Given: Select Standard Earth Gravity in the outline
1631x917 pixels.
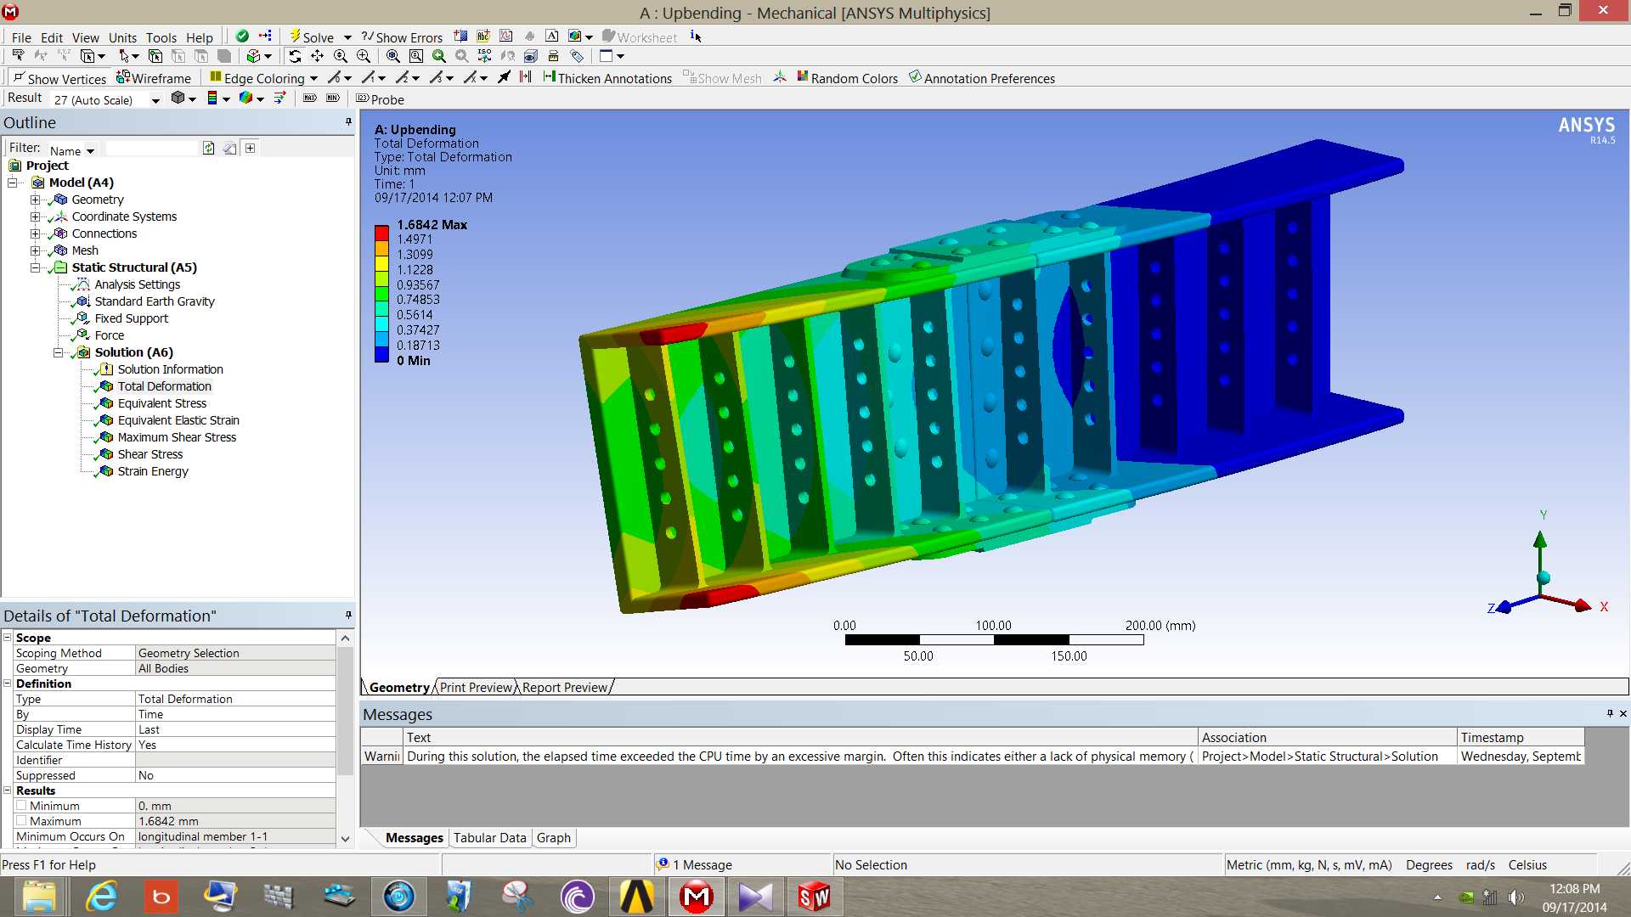Looking at the screenshot, I should click(x=155, y=301).
